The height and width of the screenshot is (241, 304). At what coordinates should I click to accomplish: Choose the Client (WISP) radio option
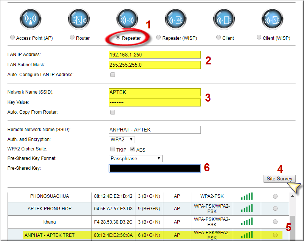point(259,38)
